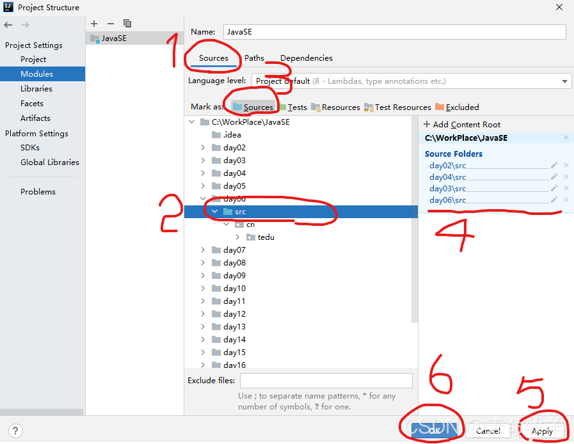Open the SDKs platform settings
Viewport: 574px width, 444px height.
(30, 148)
